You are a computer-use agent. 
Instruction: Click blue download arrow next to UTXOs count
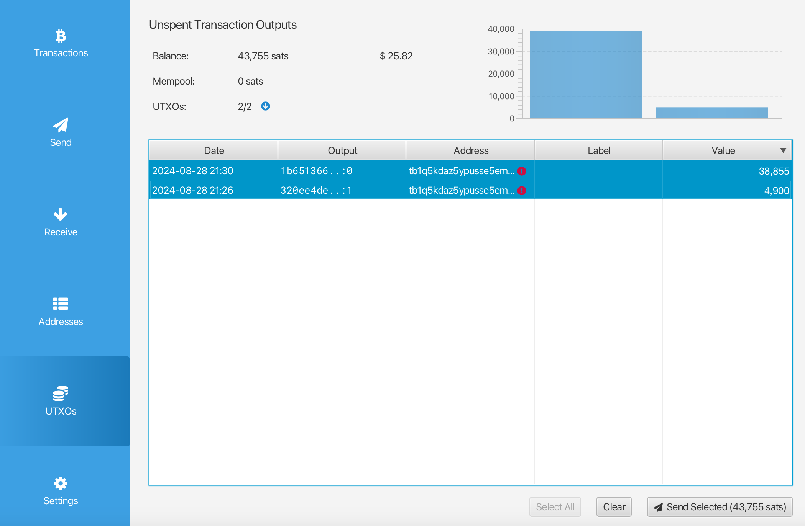click(x=266, y=106)
